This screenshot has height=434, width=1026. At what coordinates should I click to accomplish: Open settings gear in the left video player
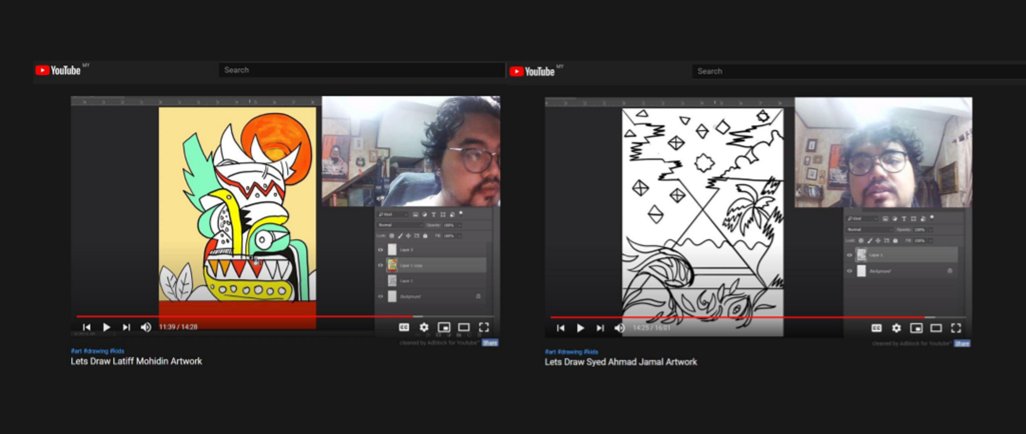(x=424, y=327)
